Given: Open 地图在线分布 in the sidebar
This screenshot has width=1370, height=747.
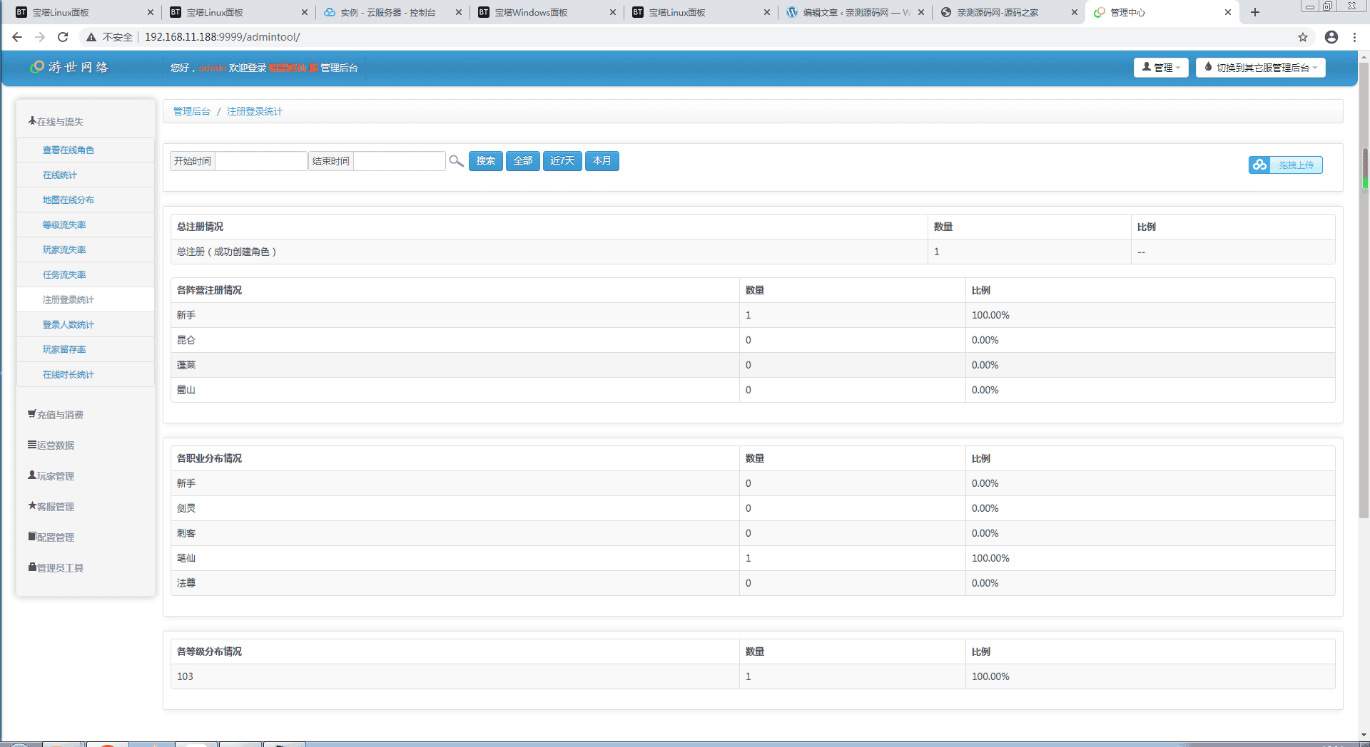Looking at the screenshot, I should coord(86,200).
